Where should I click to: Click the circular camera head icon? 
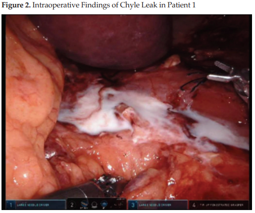tap(95, 205)
